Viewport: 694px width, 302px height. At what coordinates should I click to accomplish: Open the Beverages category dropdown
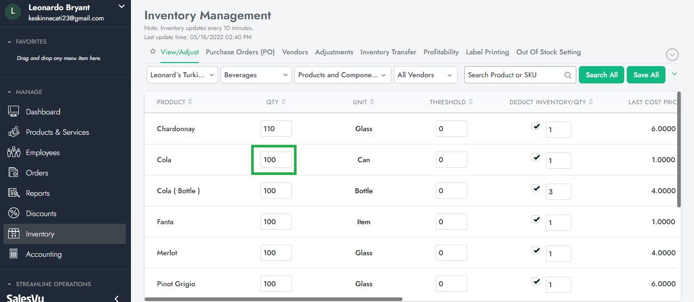pyautogui.click(x=256, y=75)
